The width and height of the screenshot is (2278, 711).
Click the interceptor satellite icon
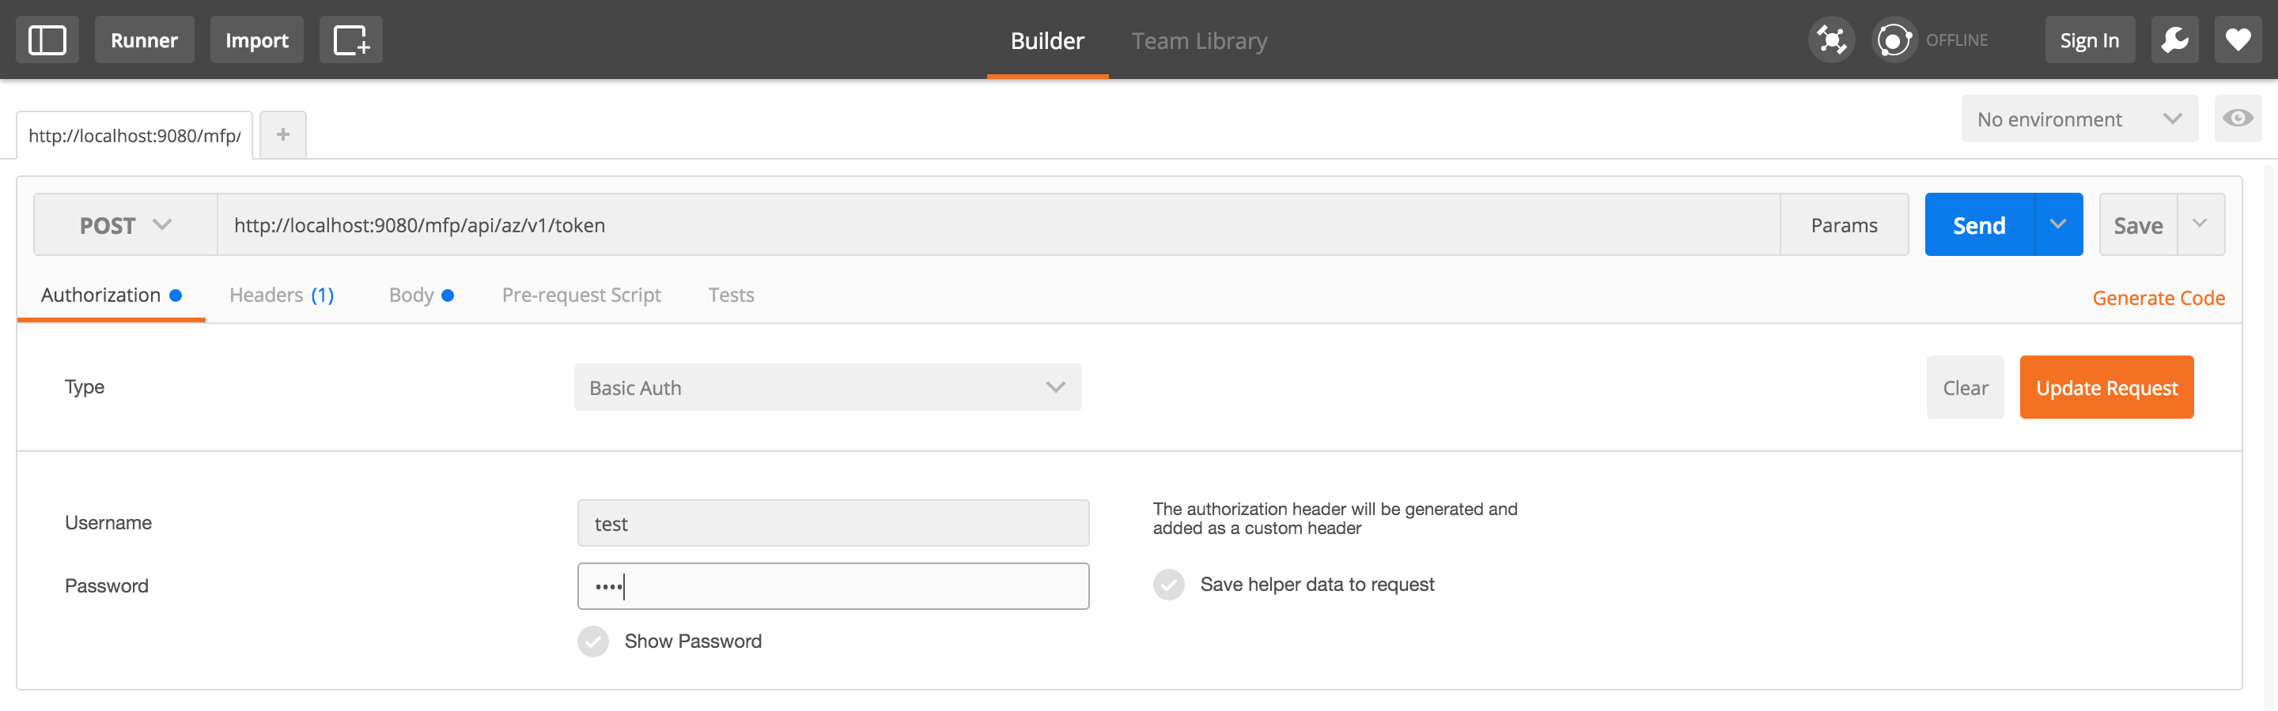pos(1830,39)
